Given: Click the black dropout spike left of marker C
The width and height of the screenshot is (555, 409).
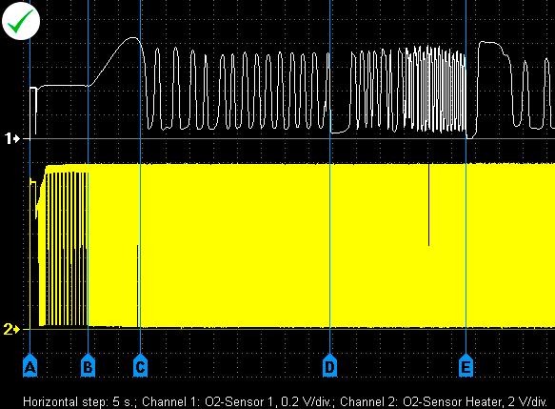Looking at the screenshot, I should pyautogui.click(x=137, y=286).
